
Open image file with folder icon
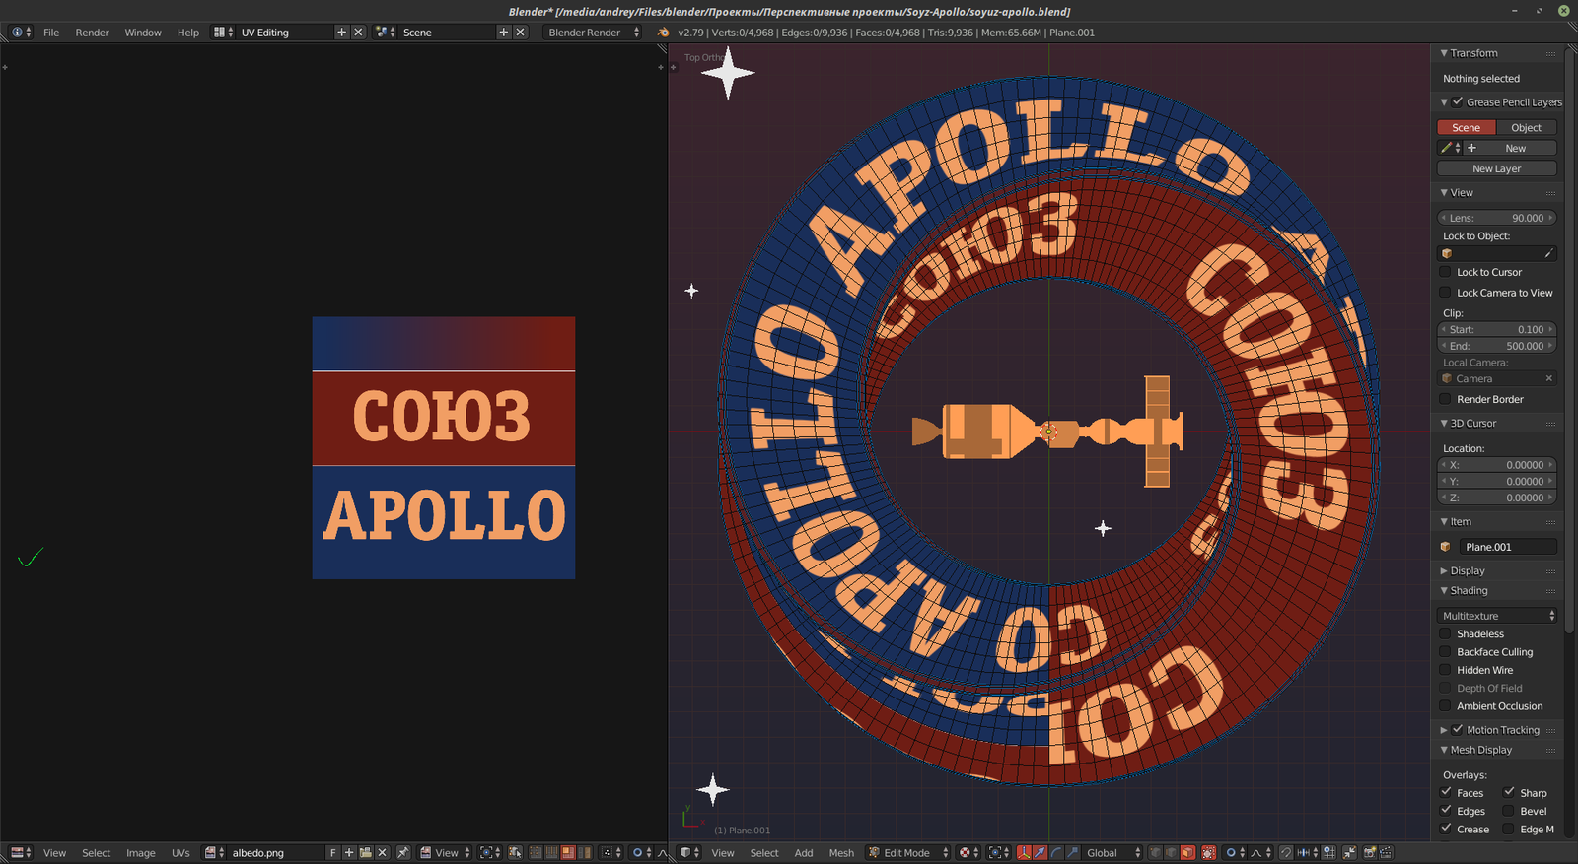365,853
